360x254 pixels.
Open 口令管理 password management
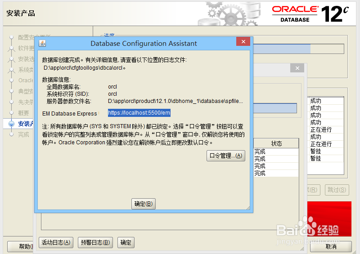(226, 156)
